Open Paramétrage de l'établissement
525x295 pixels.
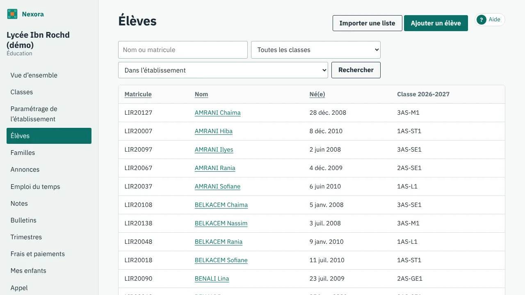(49, 114)
